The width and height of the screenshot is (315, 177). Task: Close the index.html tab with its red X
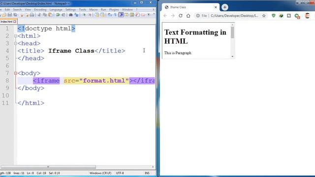[x=15, y=22]
